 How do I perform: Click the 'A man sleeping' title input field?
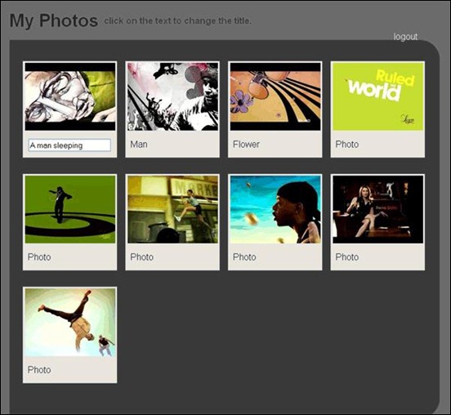click(x=69, y=145)
